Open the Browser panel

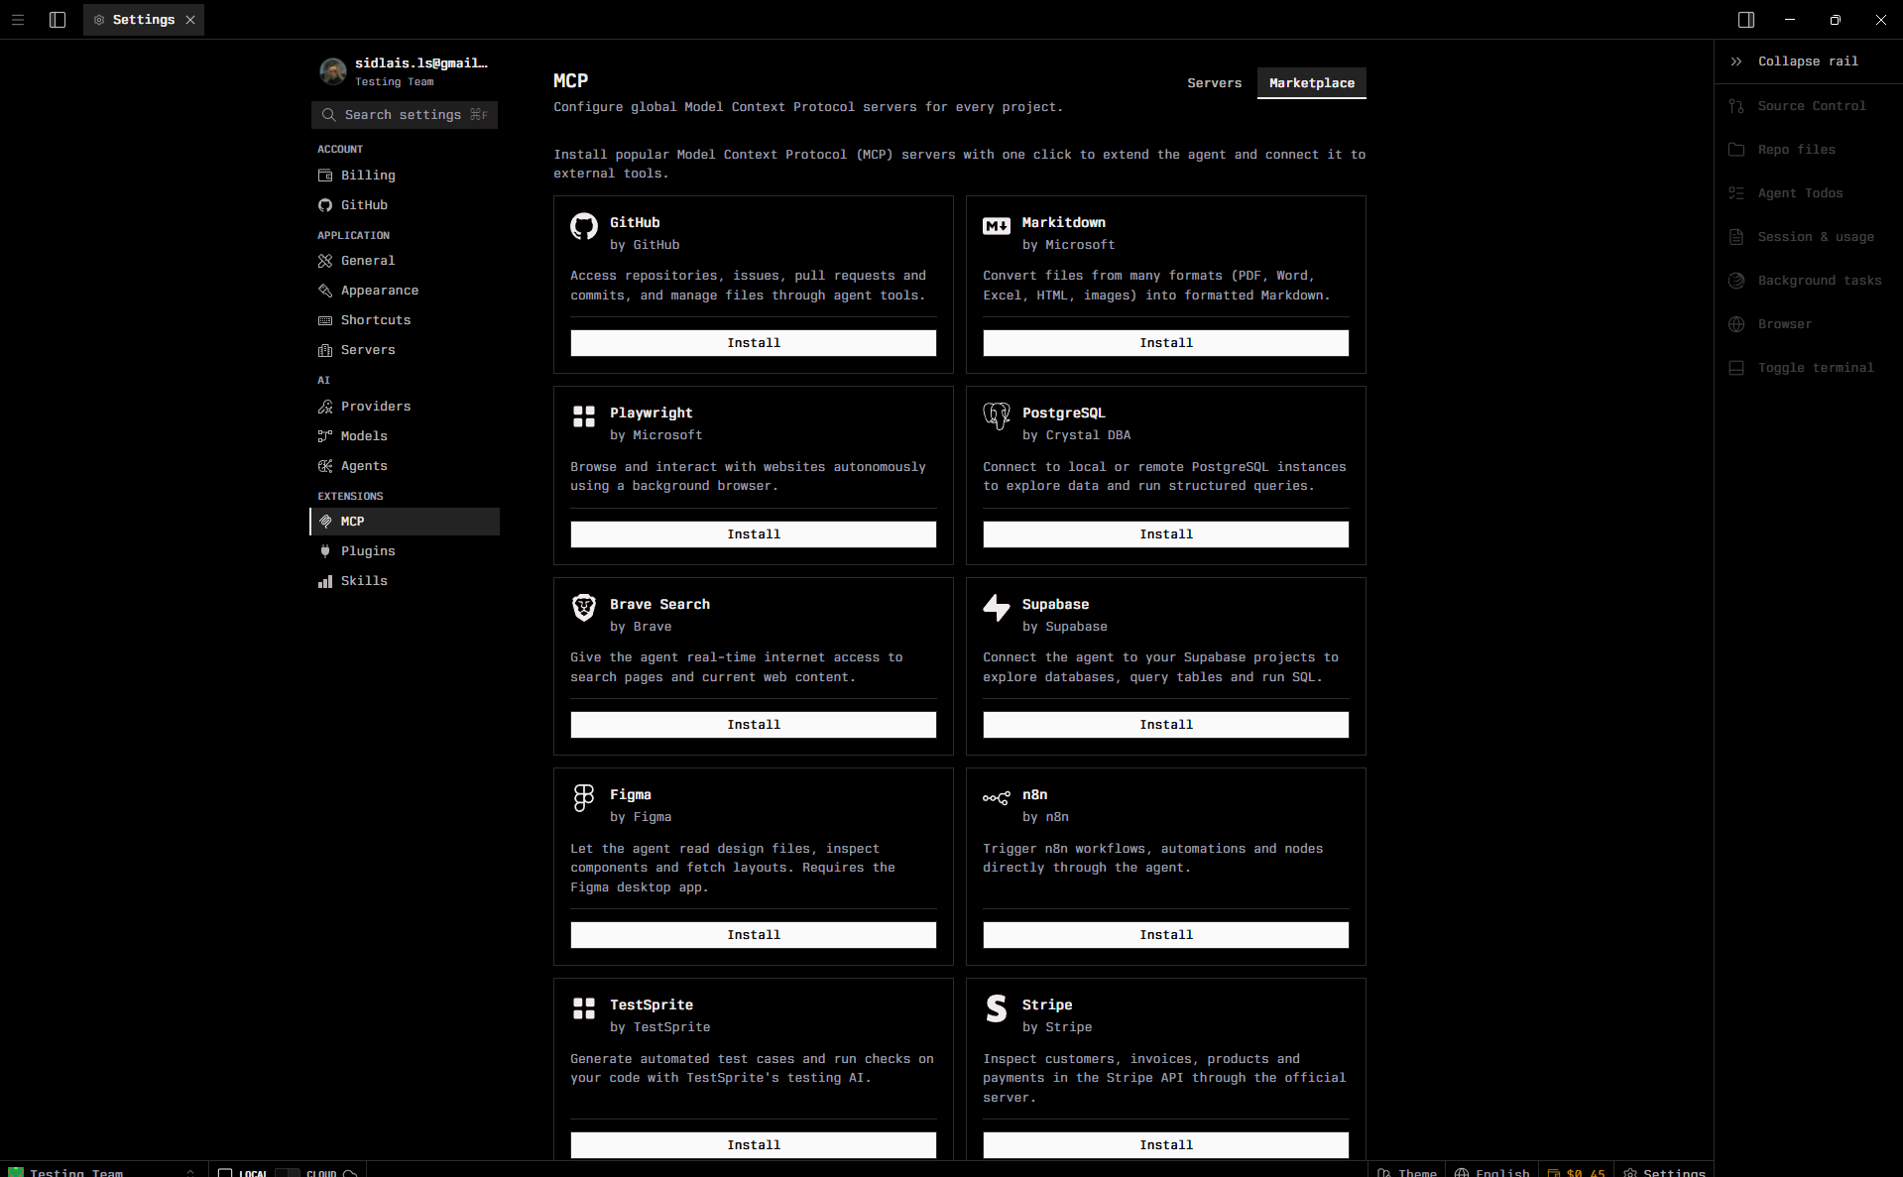[x=1809, y=324]
